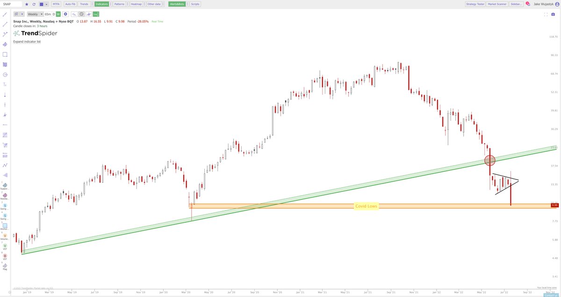Screen dimensions: 561x297
Task: Open the purple layout color dropdown
Action: click(43, 4)
